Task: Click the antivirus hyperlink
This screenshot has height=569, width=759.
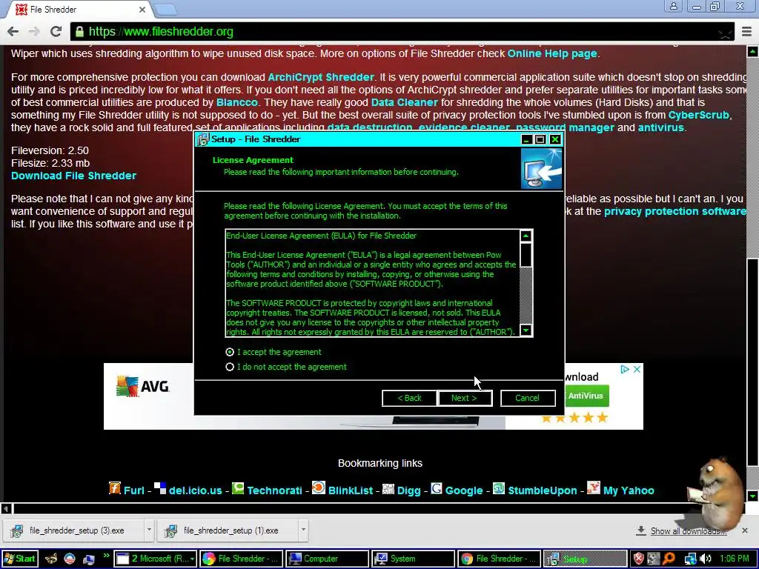Action: (660, 127)
